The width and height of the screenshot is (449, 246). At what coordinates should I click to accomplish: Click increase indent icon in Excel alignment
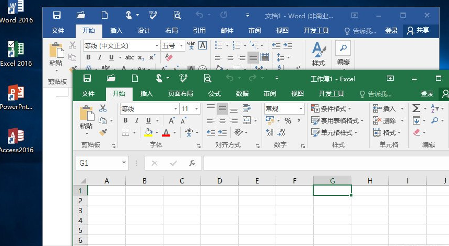pos(222,132)
